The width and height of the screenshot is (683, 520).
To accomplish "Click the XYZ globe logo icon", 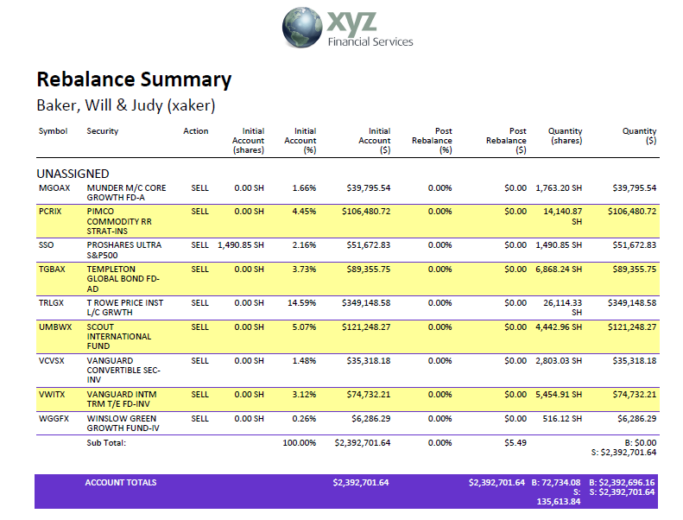I will pos(301,29).
